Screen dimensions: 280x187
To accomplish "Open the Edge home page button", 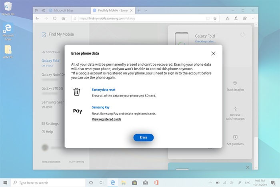I will coord(63,18).
